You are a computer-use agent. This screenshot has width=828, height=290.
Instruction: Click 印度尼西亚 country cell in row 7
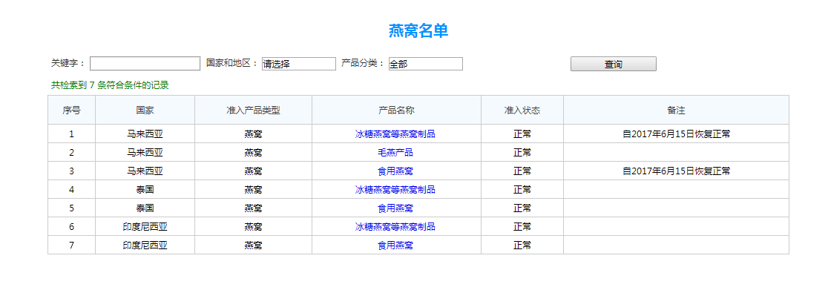(x=145, y=245)
